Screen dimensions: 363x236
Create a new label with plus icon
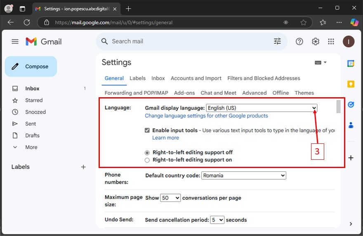(83, 167)
